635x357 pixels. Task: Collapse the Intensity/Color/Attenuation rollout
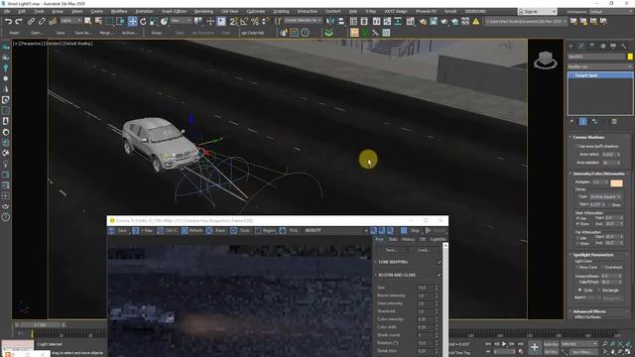click(599, 174)
